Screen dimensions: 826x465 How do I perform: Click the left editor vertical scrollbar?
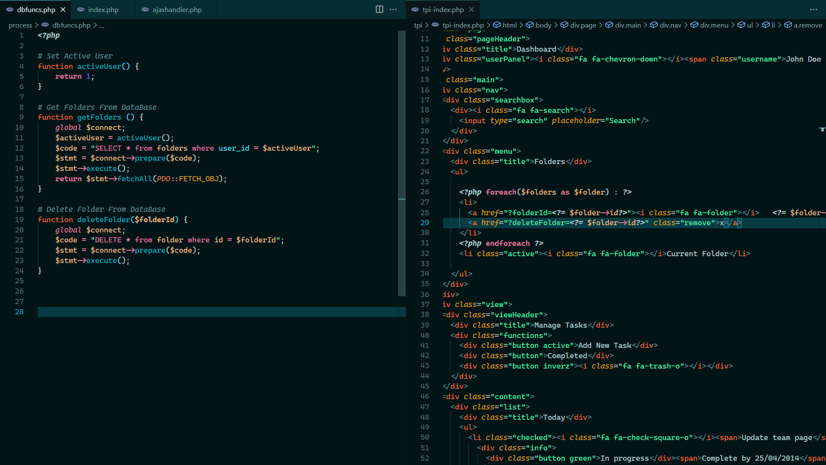coord(402,164)
